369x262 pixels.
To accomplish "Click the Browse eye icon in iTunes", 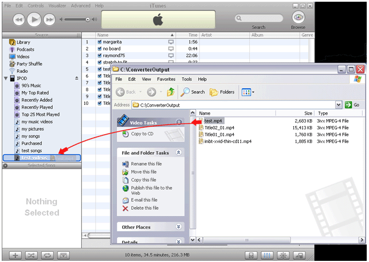I will (x=298, y=17).
